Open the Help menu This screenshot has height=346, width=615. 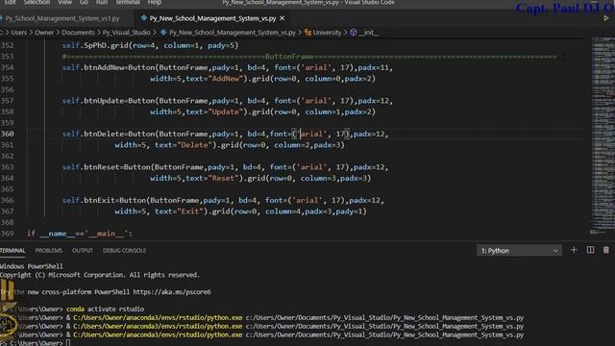coord(154,2)
